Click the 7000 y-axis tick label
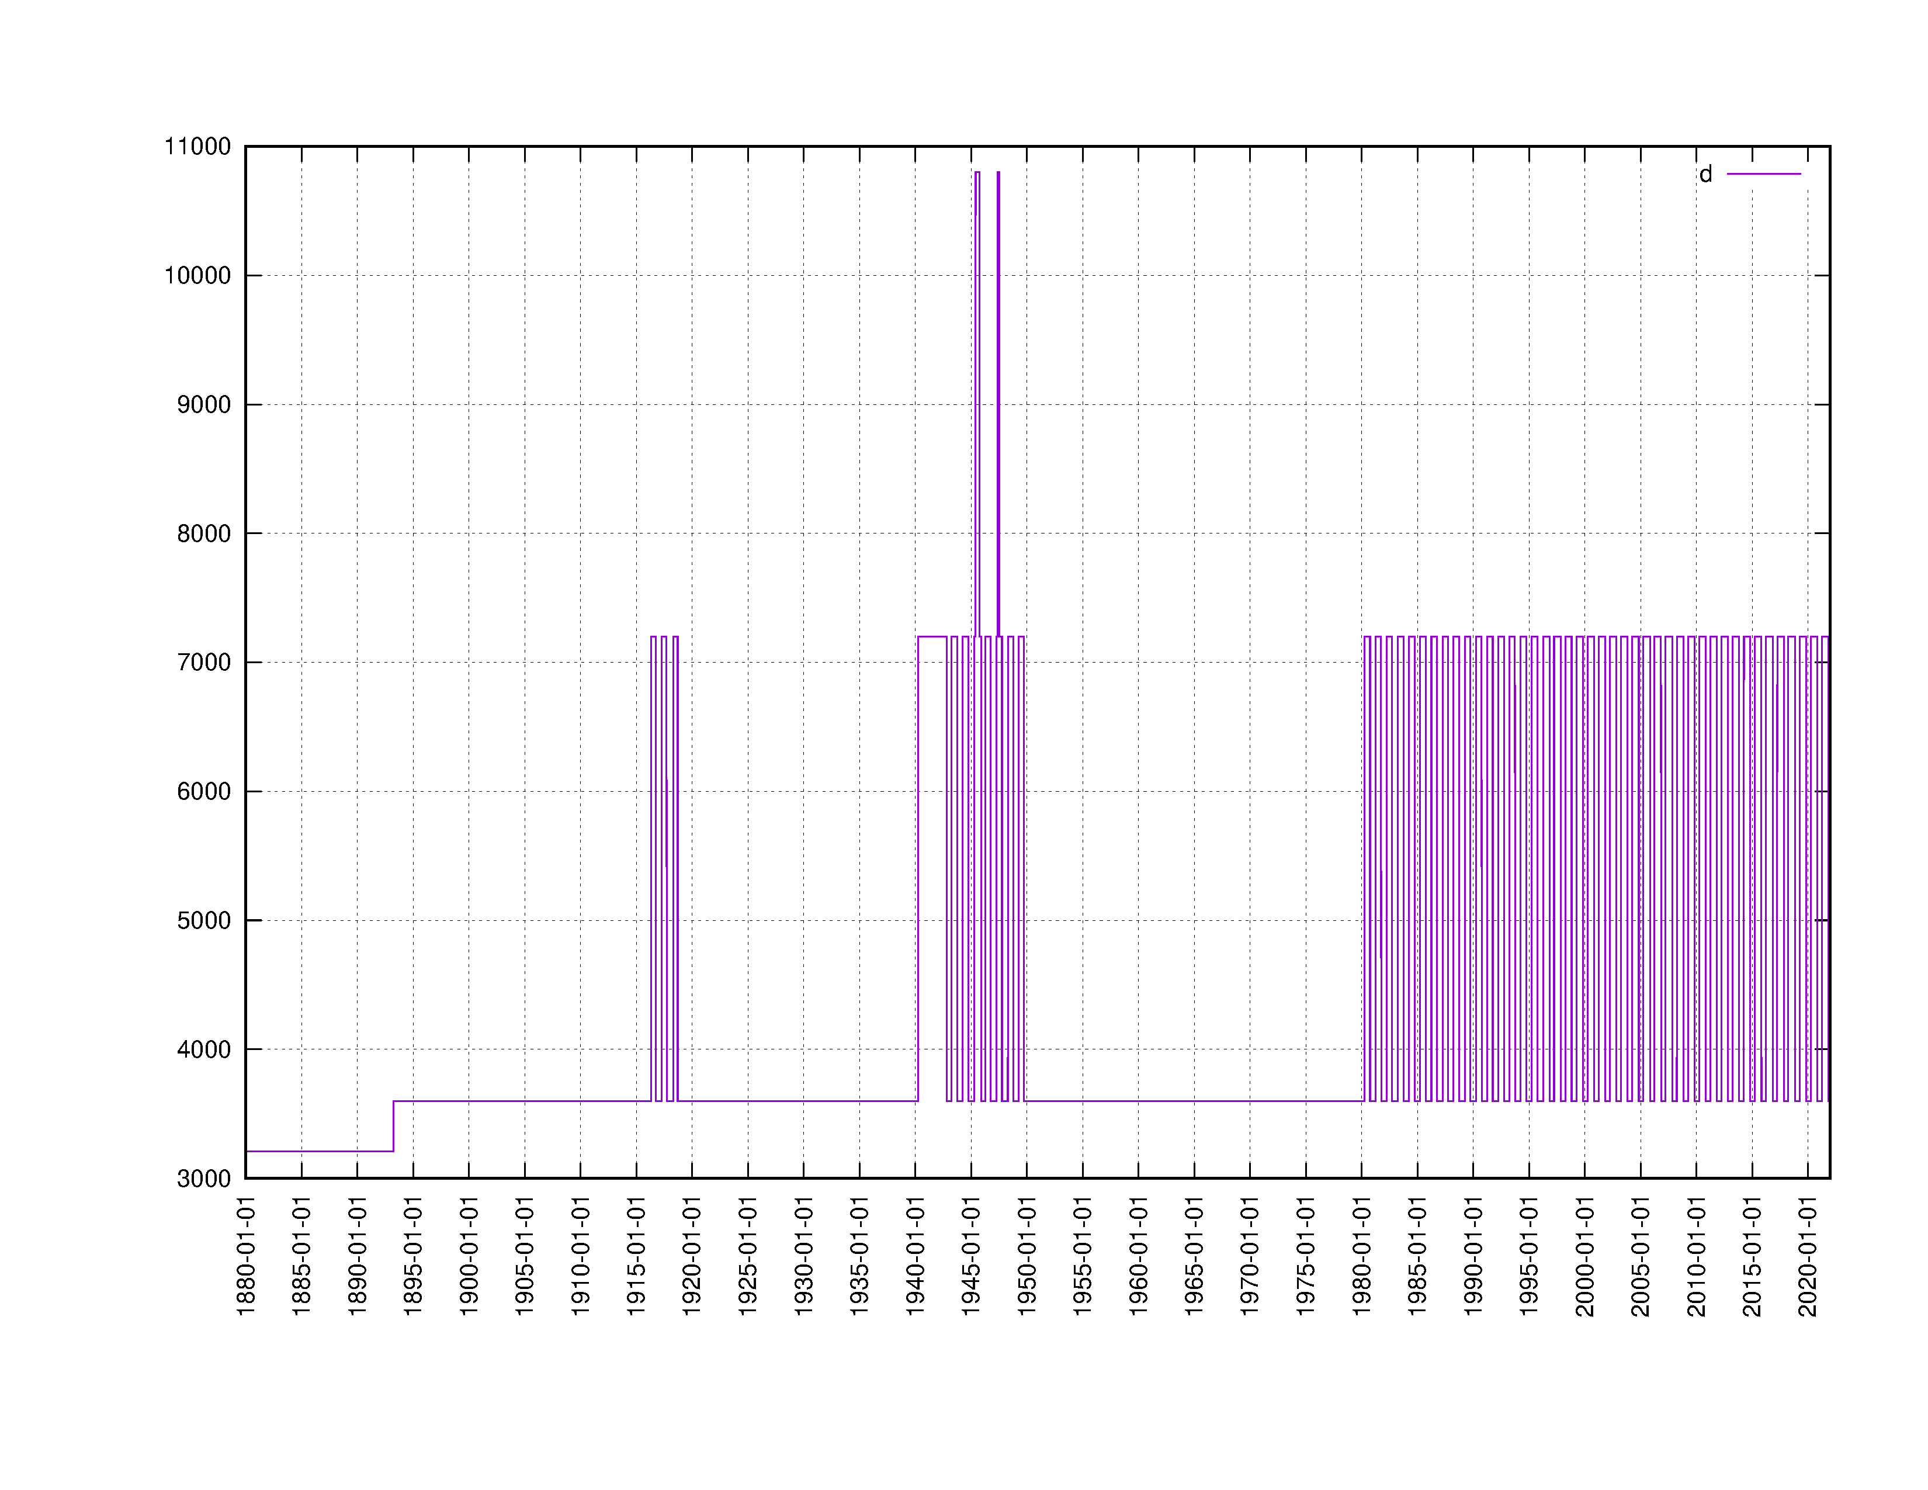 204,663
